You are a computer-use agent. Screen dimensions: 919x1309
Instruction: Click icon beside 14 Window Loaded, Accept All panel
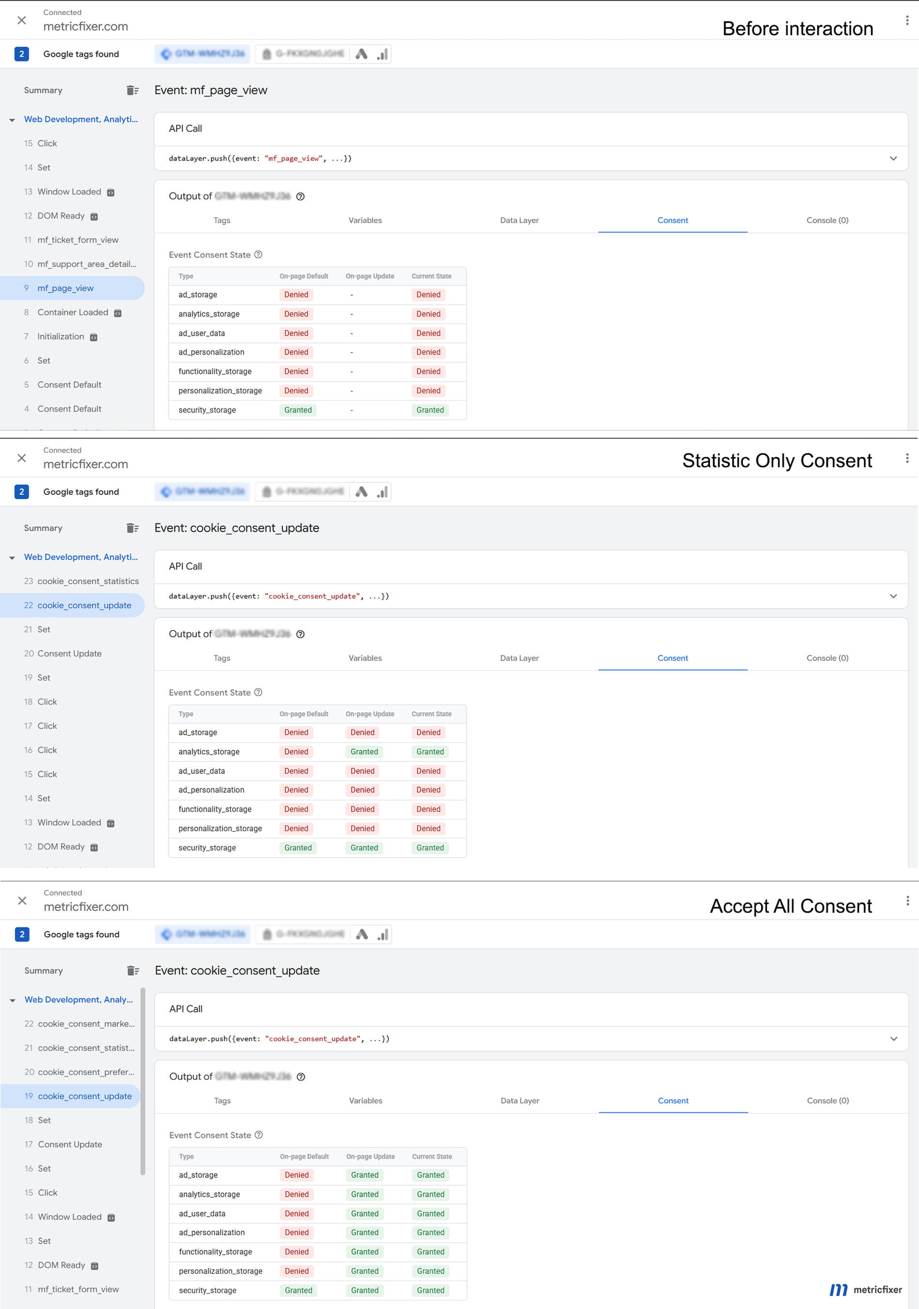(112, 1218)
